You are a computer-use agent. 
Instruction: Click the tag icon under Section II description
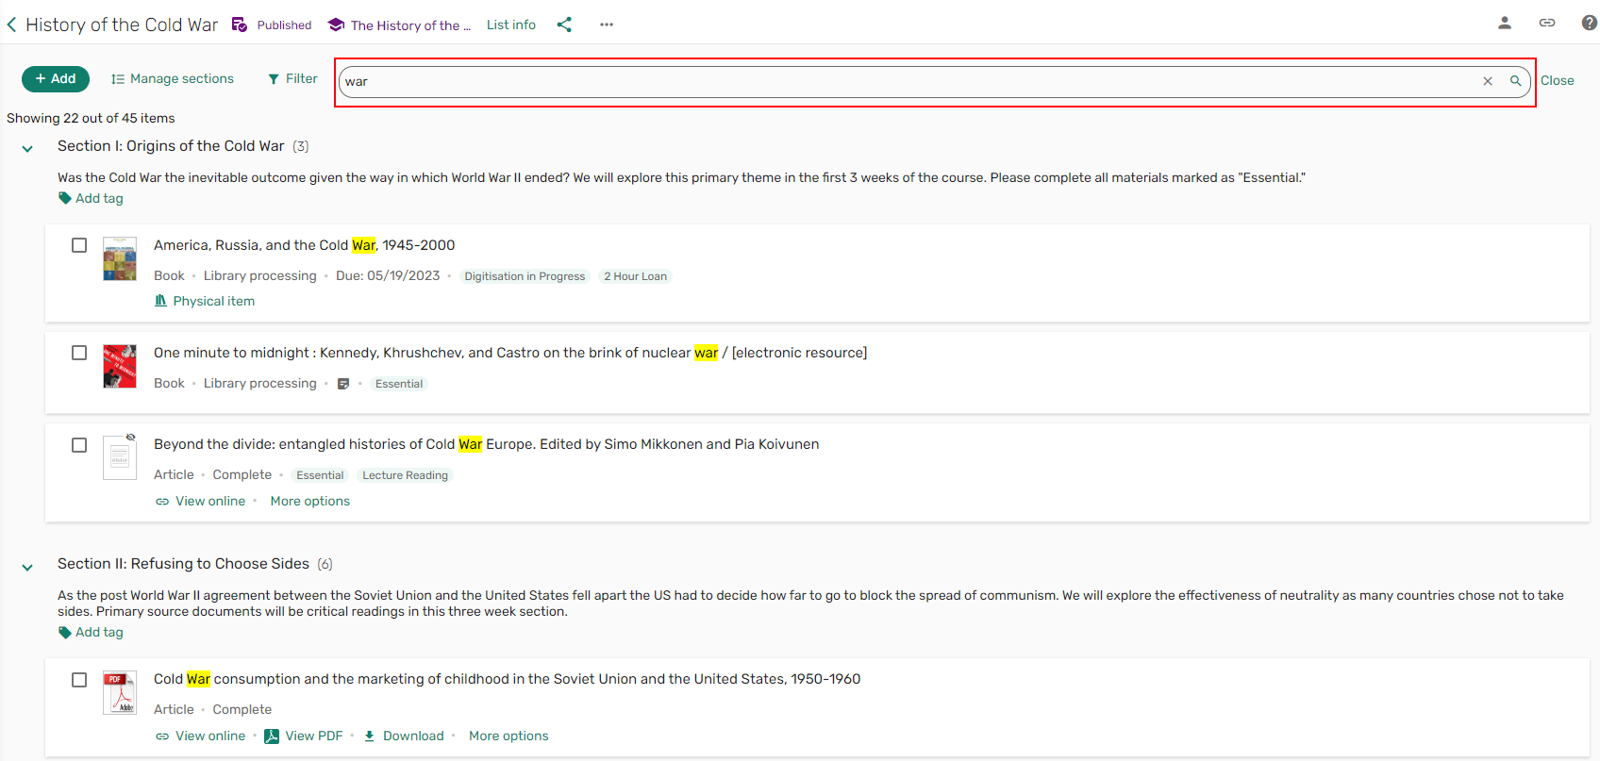tap(65, 632)
